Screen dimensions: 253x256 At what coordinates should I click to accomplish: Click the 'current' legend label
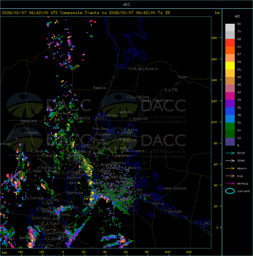pyautogui.click(x=244, y=191)
